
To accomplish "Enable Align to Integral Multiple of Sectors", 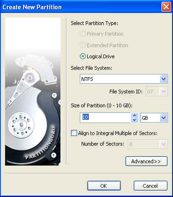I will click(x=74, y=133).
